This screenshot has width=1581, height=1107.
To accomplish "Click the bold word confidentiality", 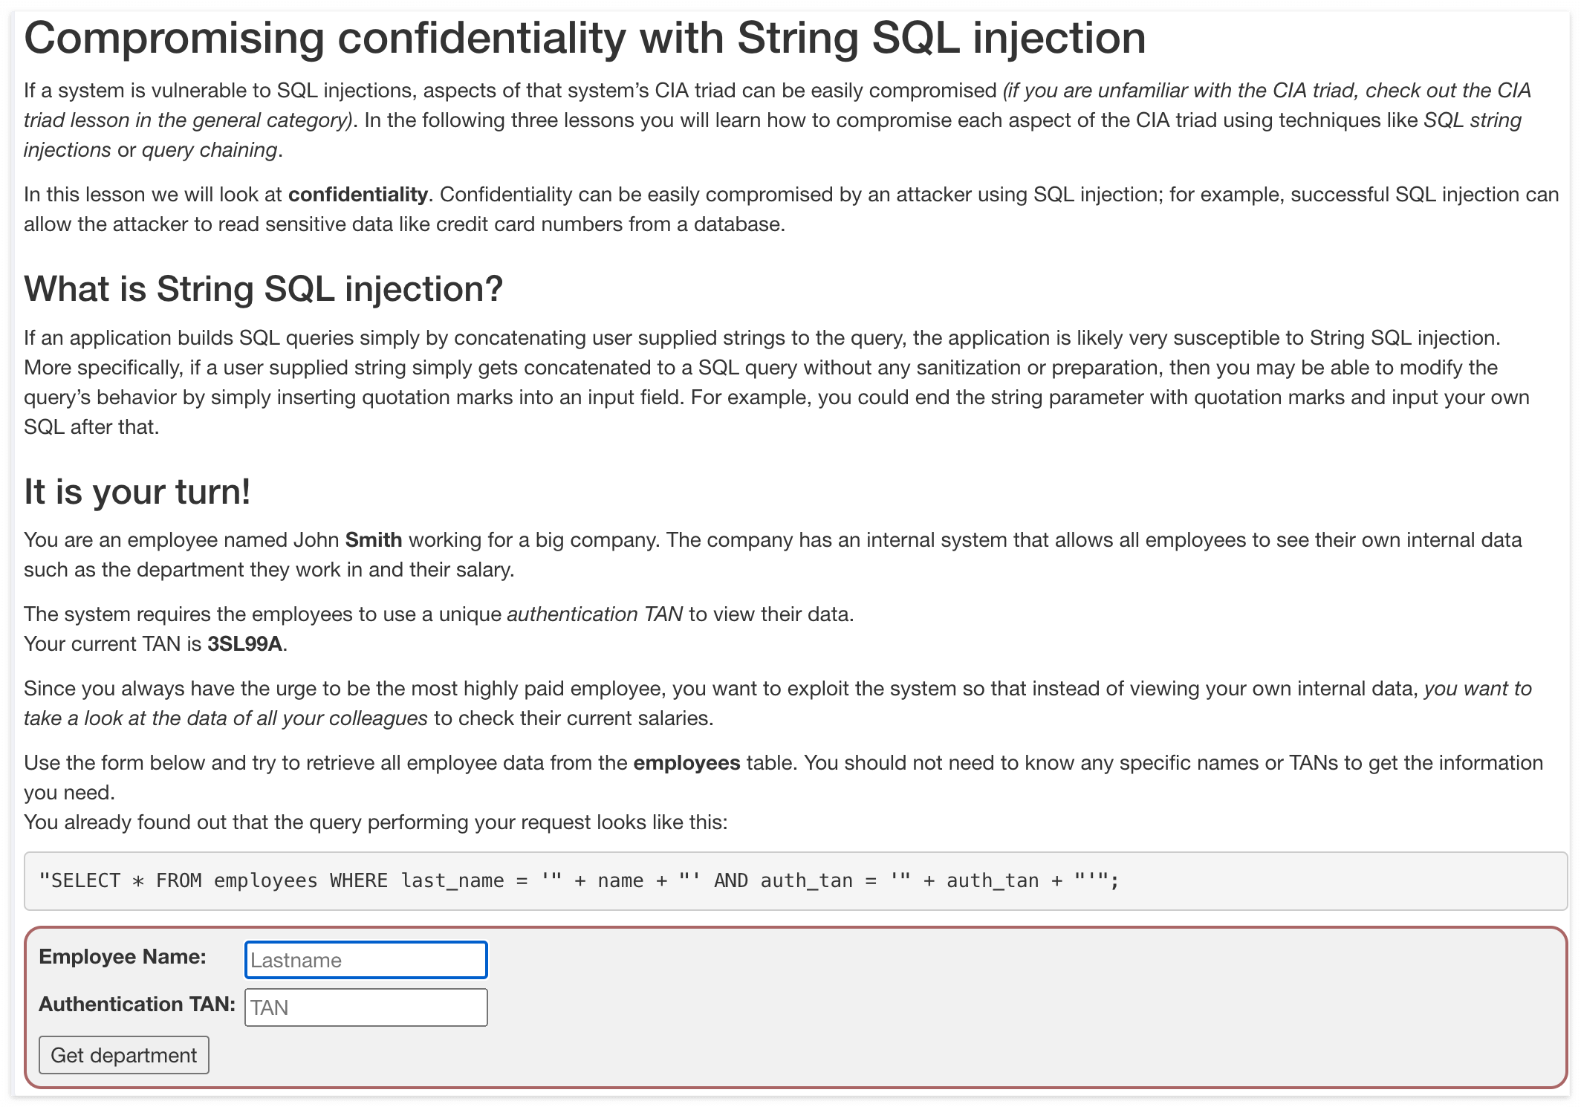I will pos(357,195).
